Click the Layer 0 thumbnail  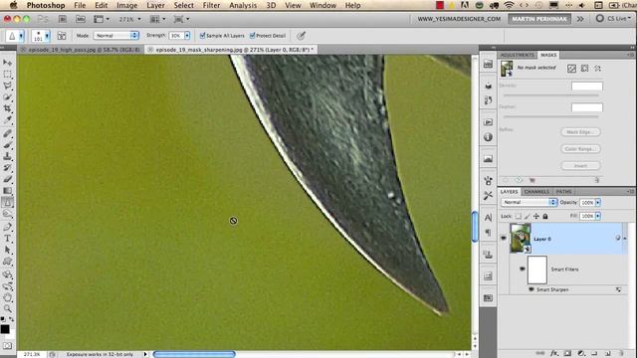coord(521,239)
